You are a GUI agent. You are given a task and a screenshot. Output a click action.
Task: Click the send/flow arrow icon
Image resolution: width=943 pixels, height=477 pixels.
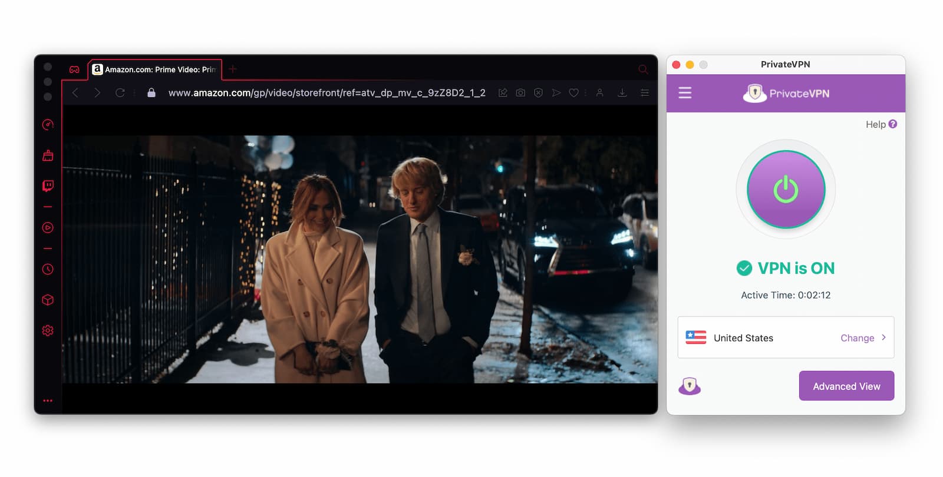tap(556, 93)
